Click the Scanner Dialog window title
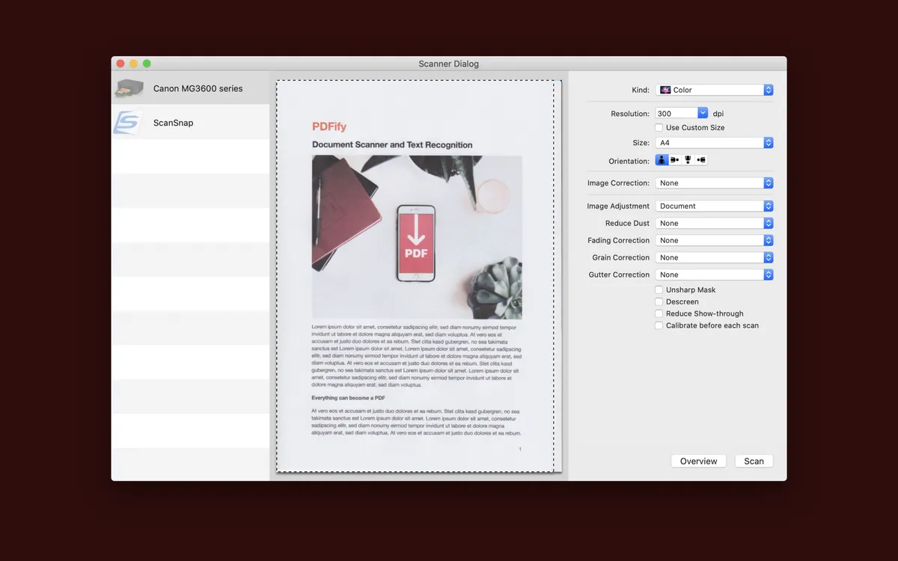 click(449, 64)
